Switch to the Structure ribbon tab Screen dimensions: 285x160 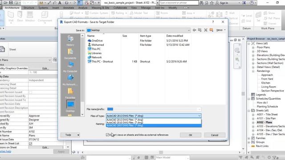(x=28, y=8)
